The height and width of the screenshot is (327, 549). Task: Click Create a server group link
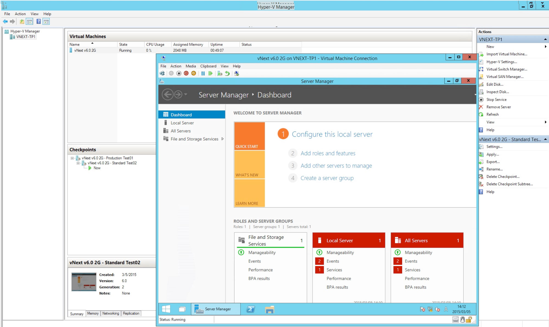[x=327, y=178]
